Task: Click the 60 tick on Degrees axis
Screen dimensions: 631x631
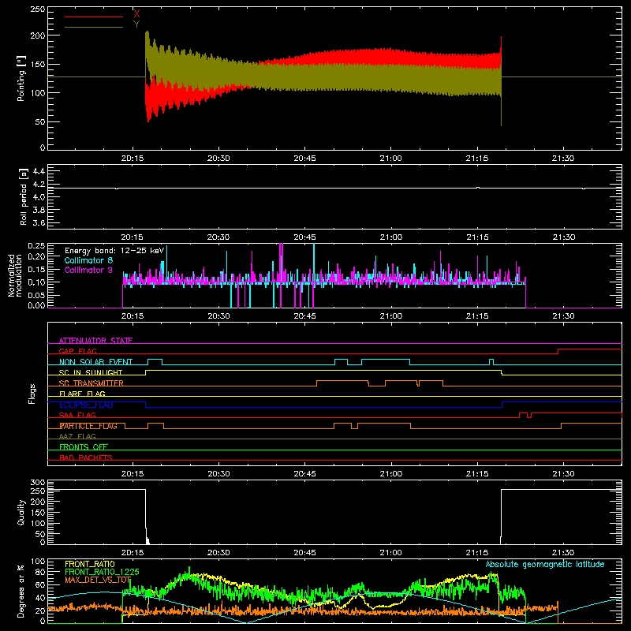Action: click(x=40, y=584)
